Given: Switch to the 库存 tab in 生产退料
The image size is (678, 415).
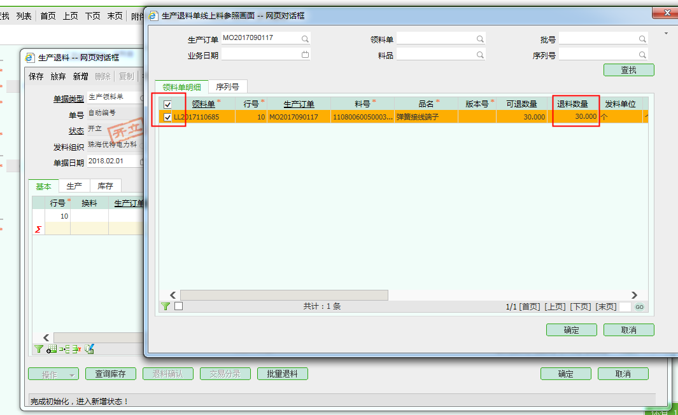Looking at the screenshot, I should click(105, 186).
